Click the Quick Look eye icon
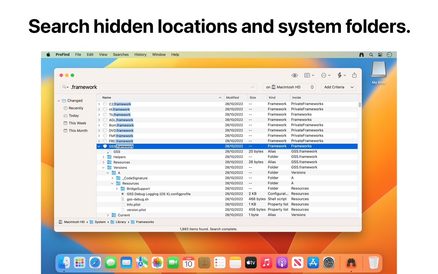Image resolution: width=438 pixels, height=274 pixels. 295,75
